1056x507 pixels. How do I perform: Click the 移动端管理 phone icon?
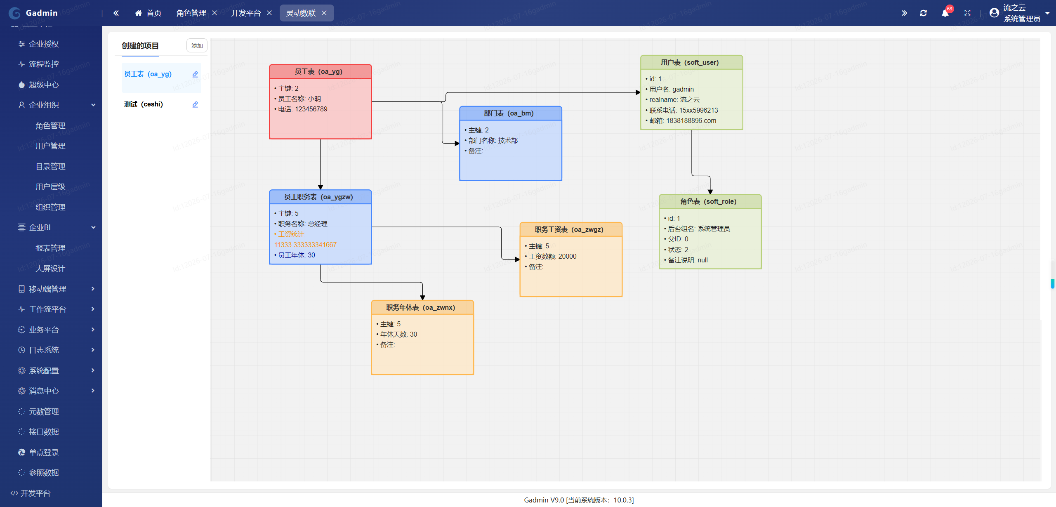[x=21, y=289]
